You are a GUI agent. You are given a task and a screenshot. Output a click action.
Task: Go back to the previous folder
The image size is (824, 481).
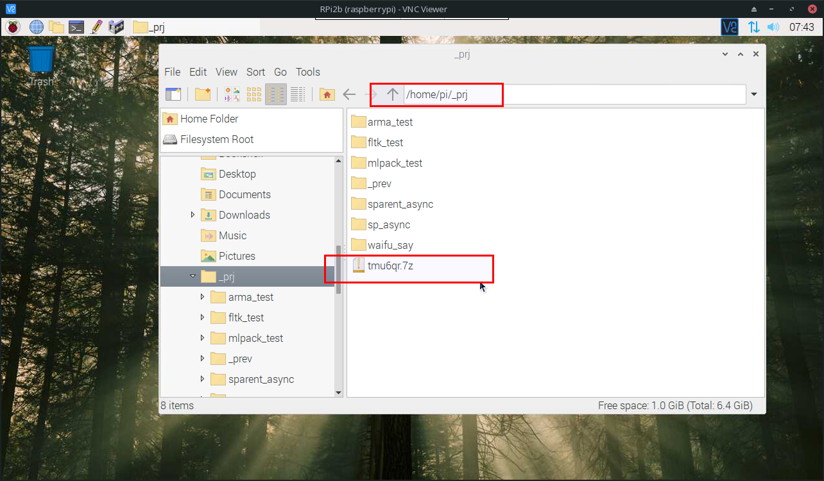(x=349, y=94)
